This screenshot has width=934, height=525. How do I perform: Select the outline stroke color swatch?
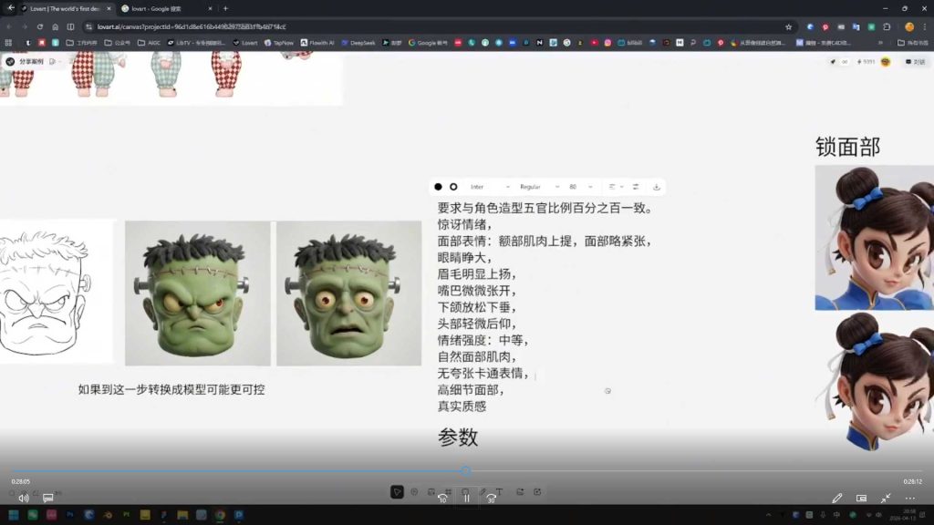(x=453, y=187)
